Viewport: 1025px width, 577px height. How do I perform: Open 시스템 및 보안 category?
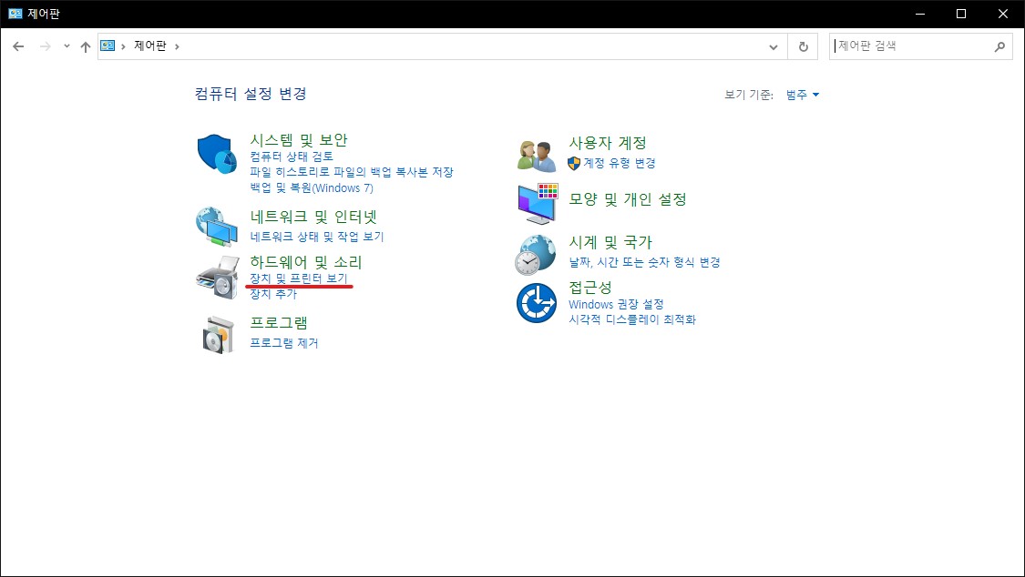[299, 139]
